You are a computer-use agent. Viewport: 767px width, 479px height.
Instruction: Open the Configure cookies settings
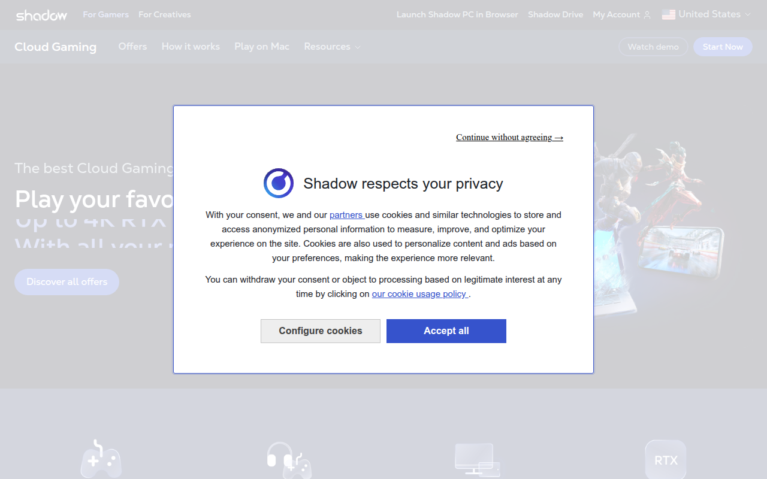pos(321,331)
